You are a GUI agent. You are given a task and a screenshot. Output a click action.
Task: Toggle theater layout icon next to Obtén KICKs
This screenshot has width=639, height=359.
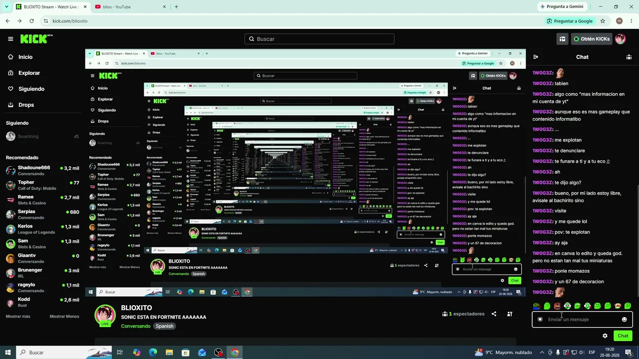point(562,39)
